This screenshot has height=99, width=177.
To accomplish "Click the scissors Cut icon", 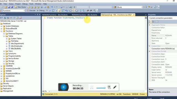I will click(x=42, y=7).
